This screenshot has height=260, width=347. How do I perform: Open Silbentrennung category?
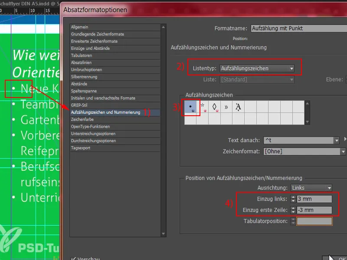pyautogui.click(x=115, y=77)
